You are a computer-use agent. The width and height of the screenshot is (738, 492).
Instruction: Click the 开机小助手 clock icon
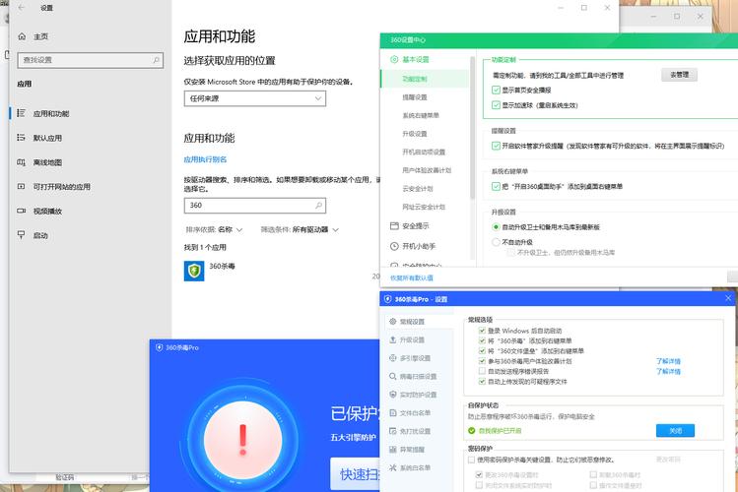pyautogui.click(x=394, y=246)
